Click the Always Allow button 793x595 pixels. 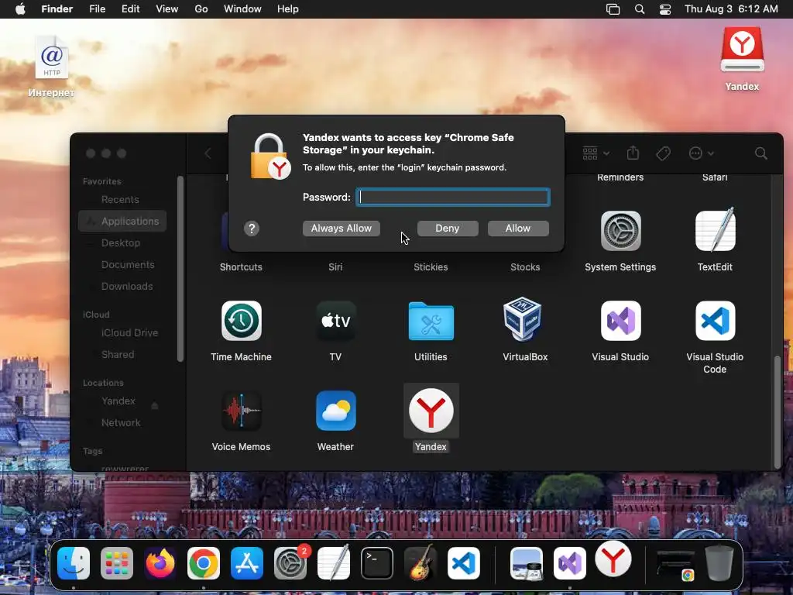342,229
